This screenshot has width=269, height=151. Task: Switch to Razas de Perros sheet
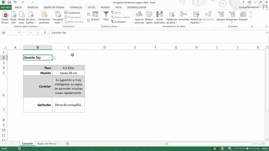47,143
